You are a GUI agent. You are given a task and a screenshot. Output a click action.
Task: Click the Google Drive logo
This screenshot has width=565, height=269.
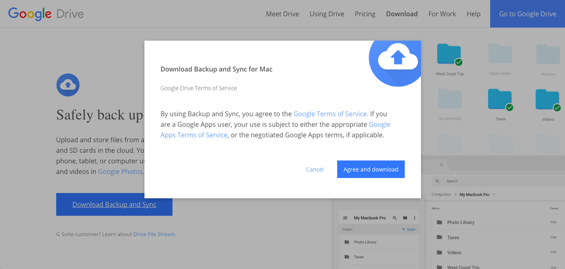coord(46,14)
